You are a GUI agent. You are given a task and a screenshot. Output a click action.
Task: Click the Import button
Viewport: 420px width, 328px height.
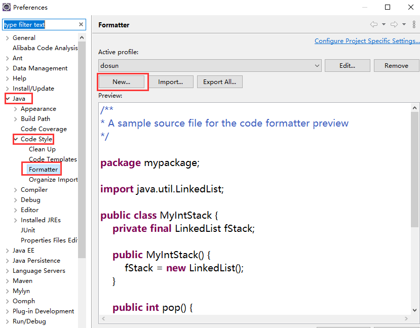[172, 81]
